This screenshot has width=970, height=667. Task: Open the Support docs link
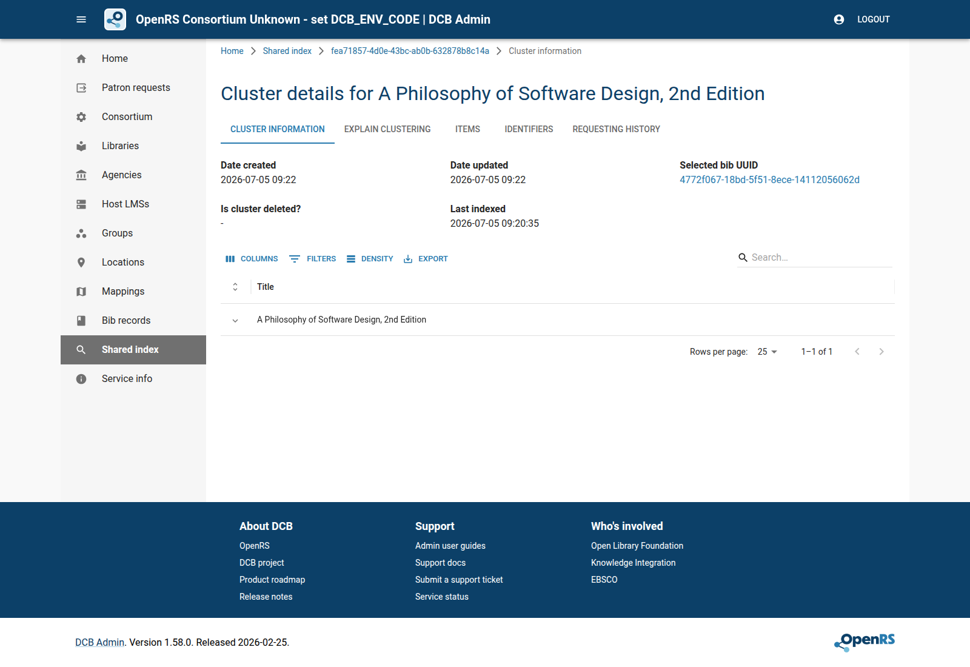click(x=441, y=563)
